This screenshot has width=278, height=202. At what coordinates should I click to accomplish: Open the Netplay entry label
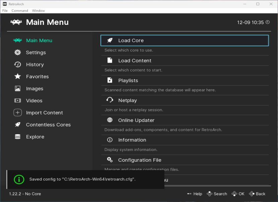click(x=128, y=101)
